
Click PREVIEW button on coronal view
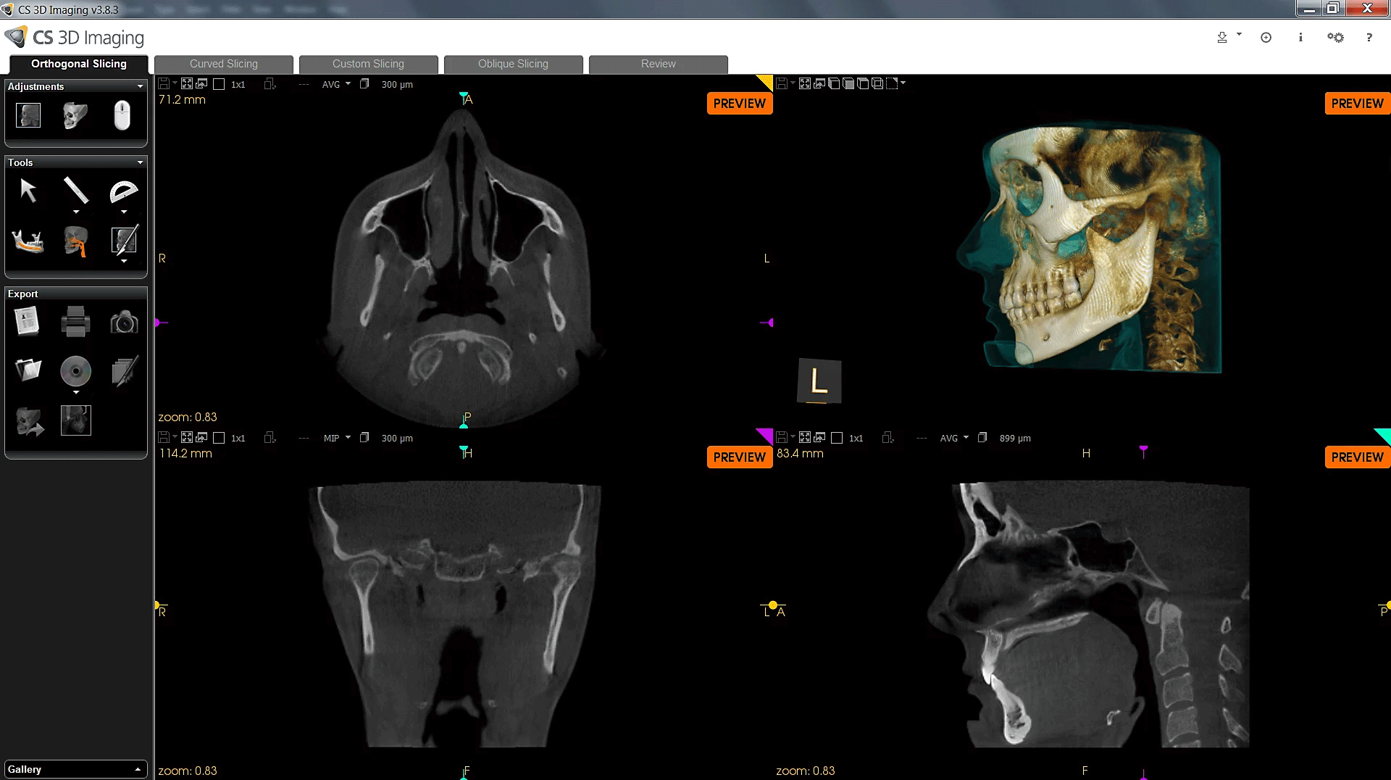pos(740,457)
